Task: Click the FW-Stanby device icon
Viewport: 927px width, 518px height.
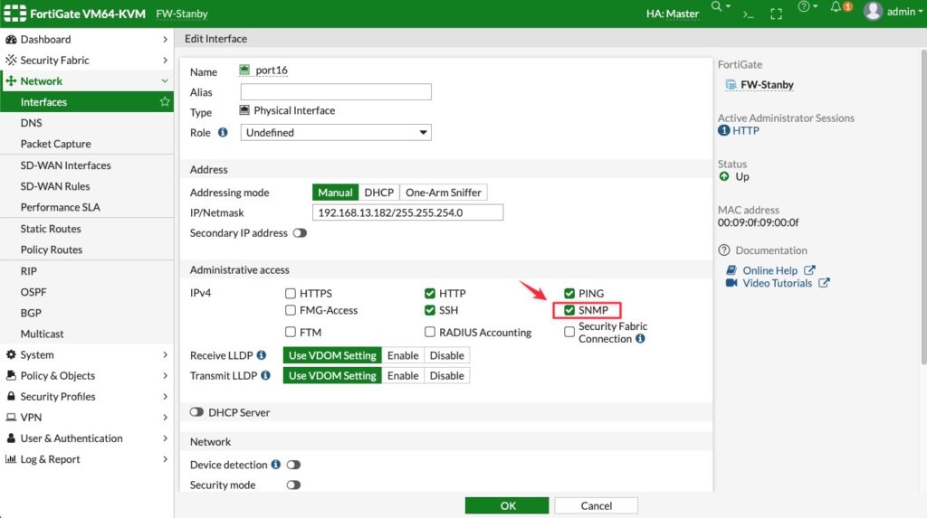Action: (x=731, y=84)
